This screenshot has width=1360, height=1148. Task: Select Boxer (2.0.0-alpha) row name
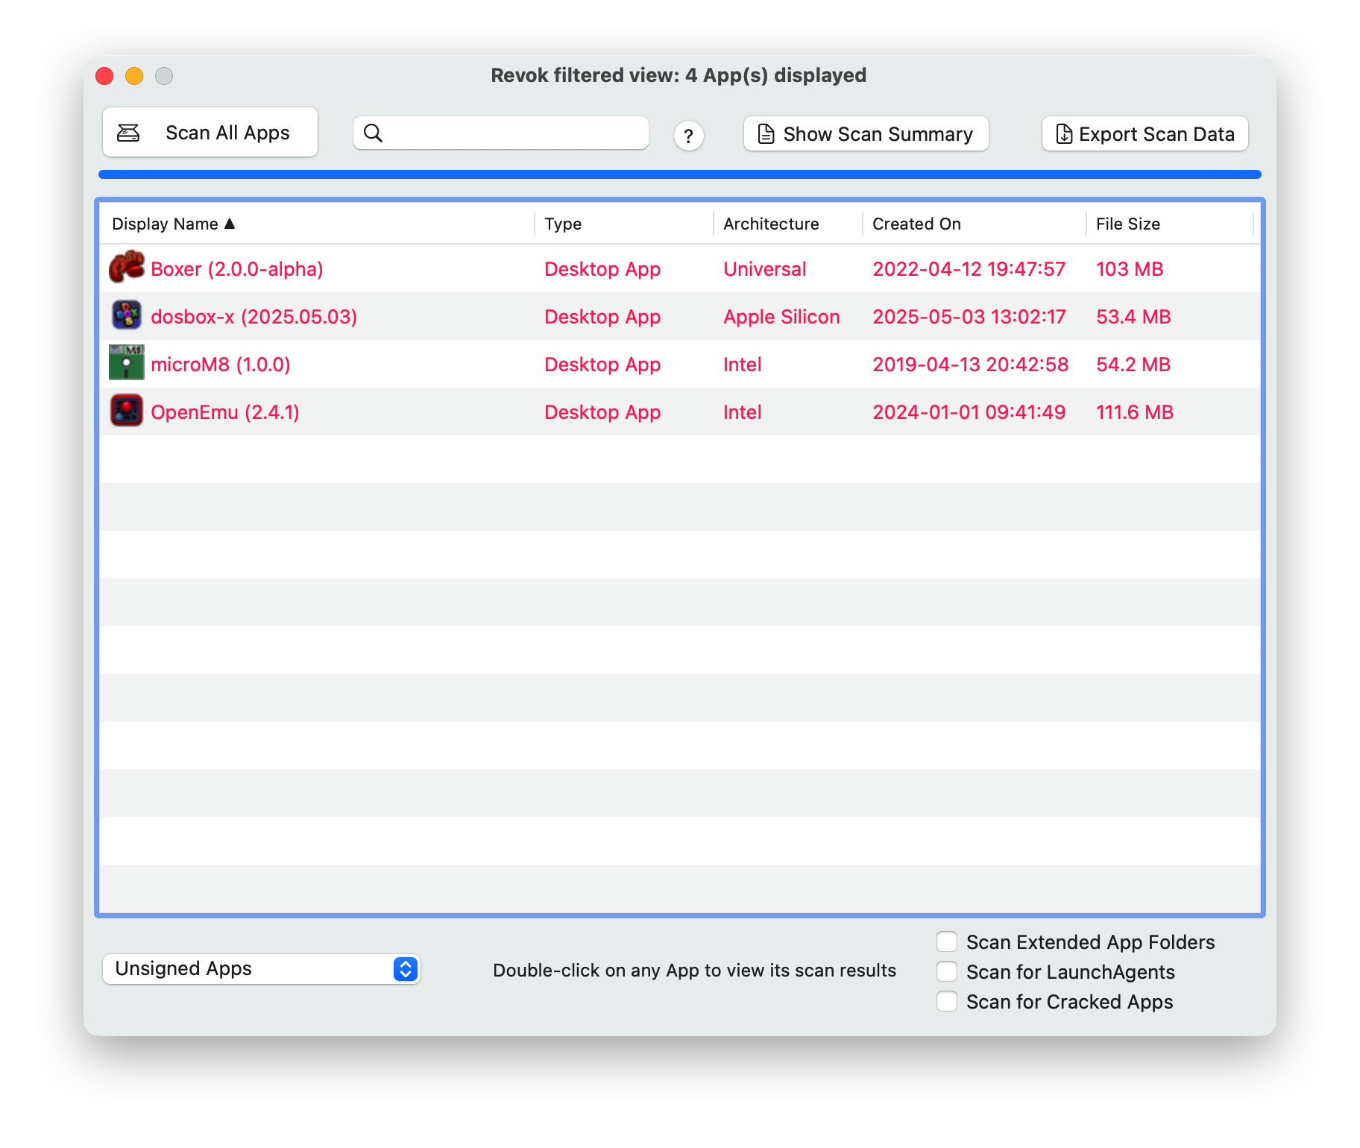237,269
